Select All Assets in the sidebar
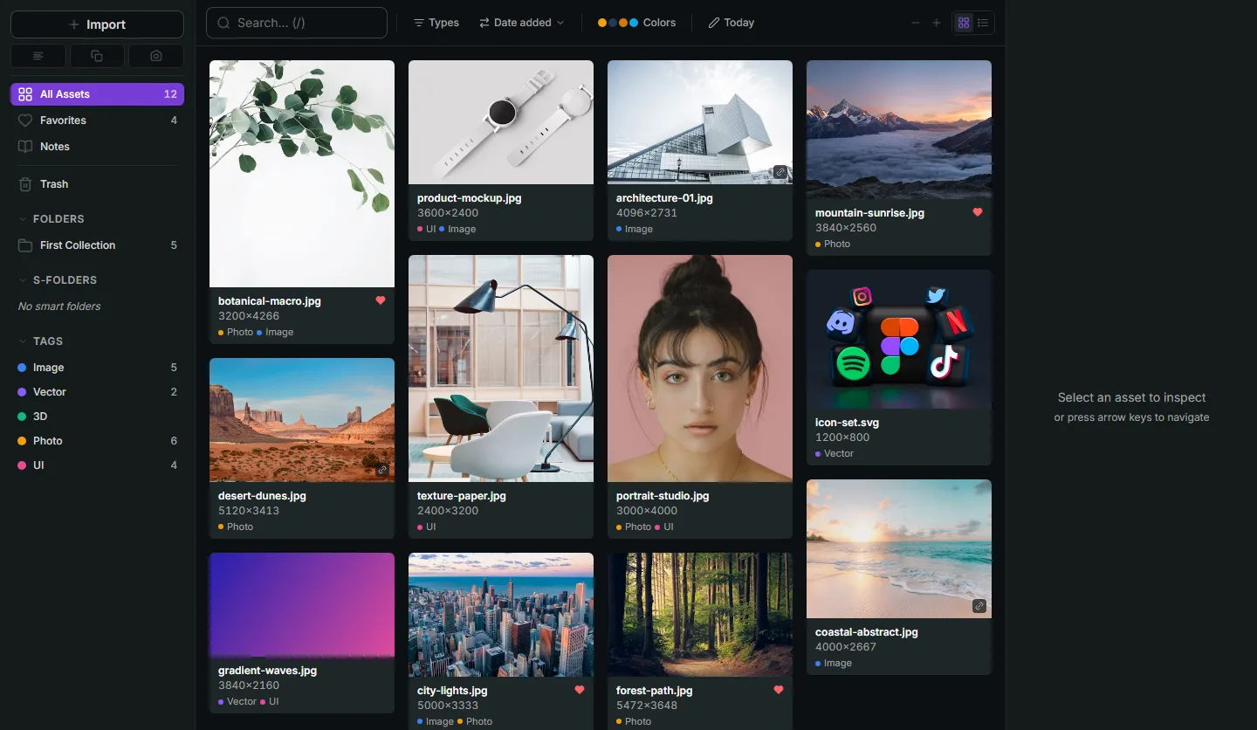 point(97,94)
